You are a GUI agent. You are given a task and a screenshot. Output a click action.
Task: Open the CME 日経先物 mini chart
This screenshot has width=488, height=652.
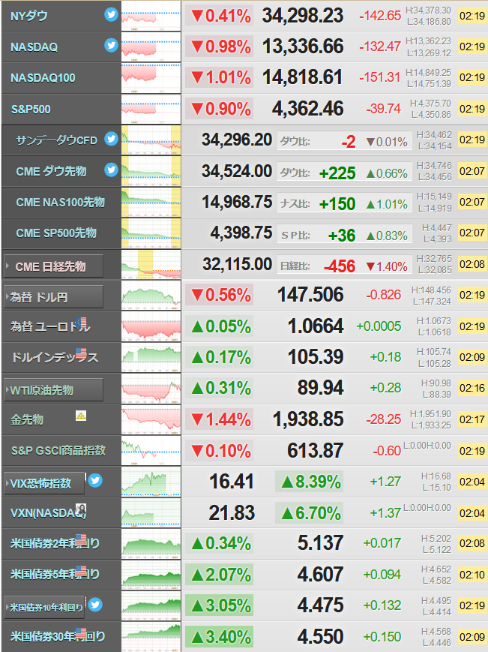coord(151,264)
